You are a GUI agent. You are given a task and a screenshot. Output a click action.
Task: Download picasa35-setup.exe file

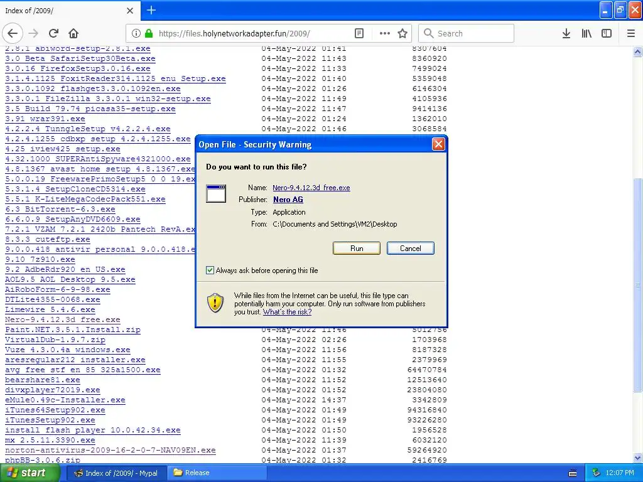(90, 109)
